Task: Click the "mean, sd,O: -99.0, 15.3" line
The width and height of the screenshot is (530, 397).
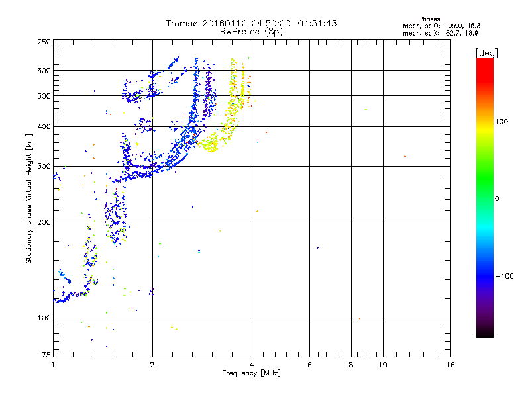Action: click(441, 26)
